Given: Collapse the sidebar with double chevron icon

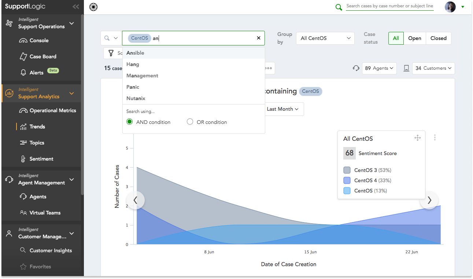Looking at the screenshot, I should coord(76,7).
